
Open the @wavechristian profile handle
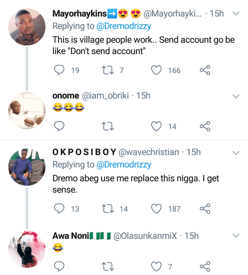pos(149,152)
